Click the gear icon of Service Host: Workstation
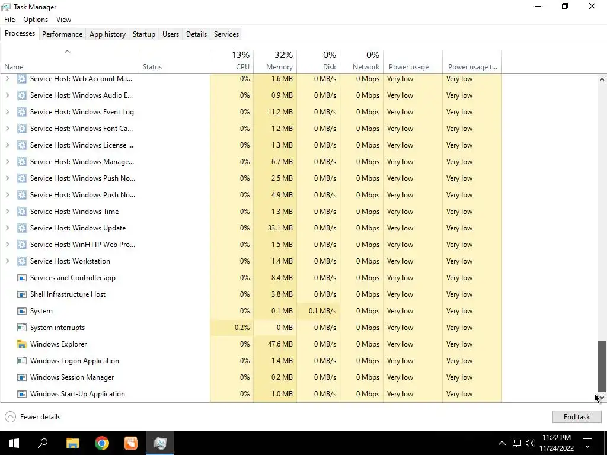 click(22, 261)
